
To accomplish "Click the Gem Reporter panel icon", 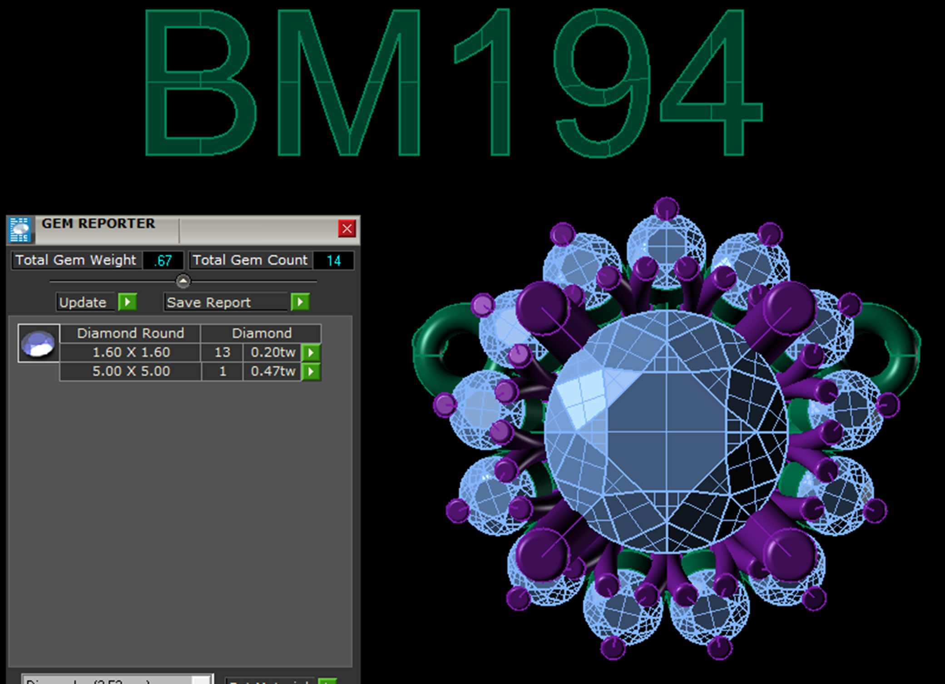I will [x=20, y=230].
